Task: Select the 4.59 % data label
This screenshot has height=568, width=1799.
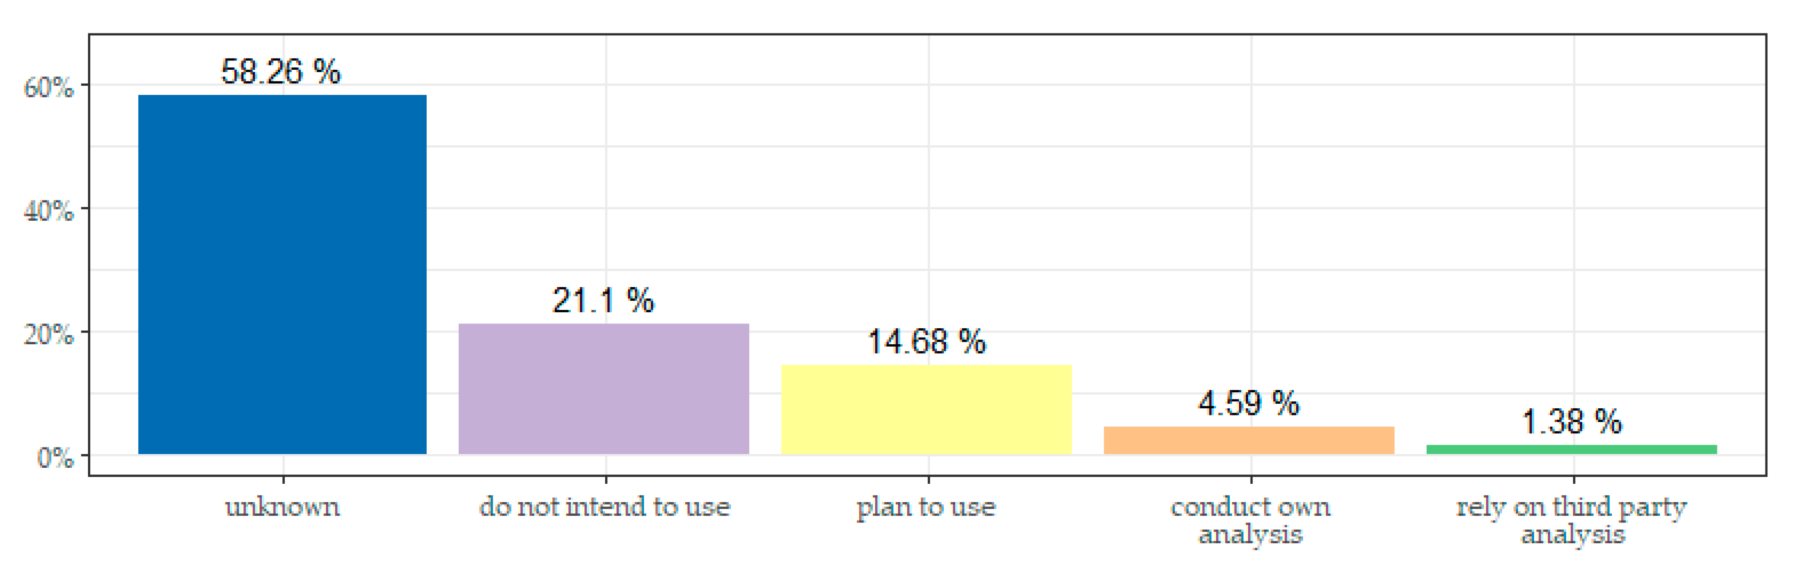Action: click(1249, 403)
